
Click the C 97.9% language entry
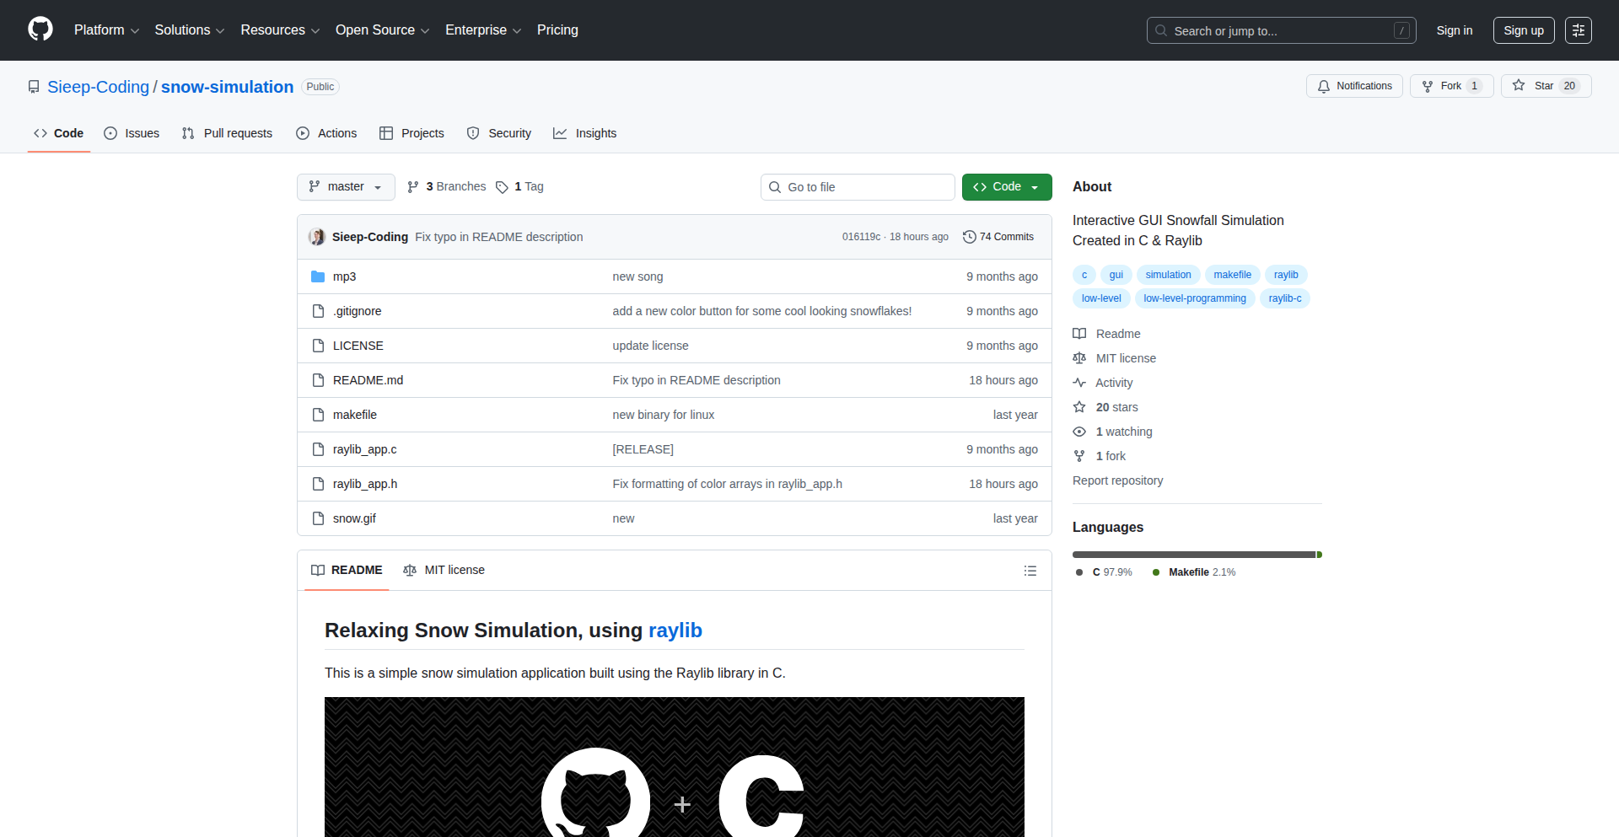[1104, 572]
